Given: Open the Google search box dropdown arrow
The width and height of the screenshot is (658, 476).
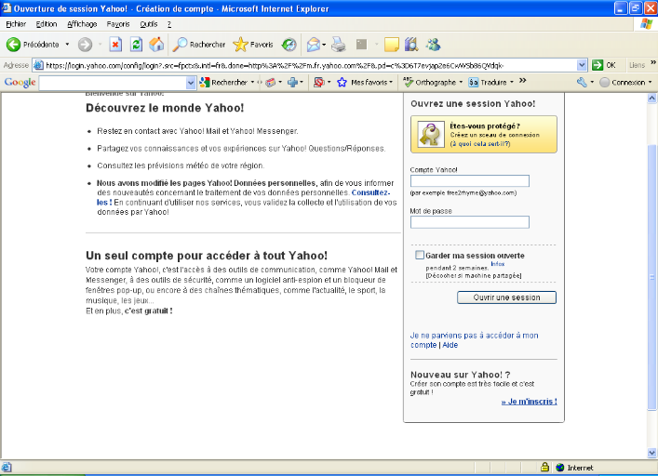Looking at the screenshot, I should point(192,83).
